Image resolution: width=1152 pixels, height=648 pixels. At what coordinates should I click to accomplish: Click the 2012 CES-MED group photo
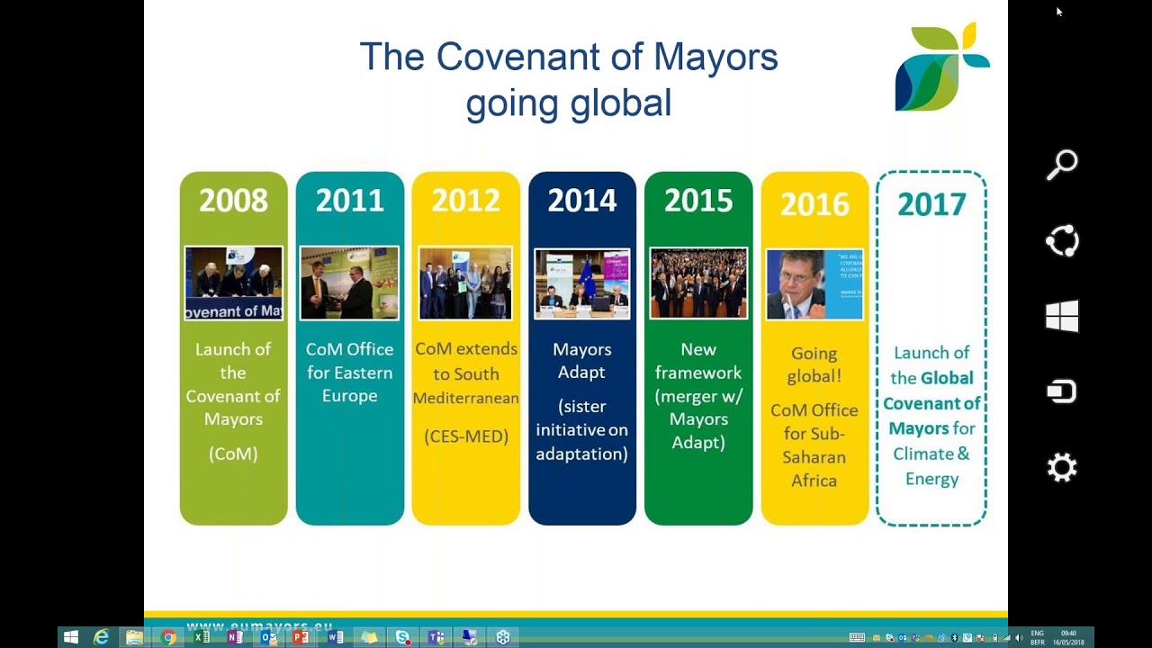coord(465,283)
